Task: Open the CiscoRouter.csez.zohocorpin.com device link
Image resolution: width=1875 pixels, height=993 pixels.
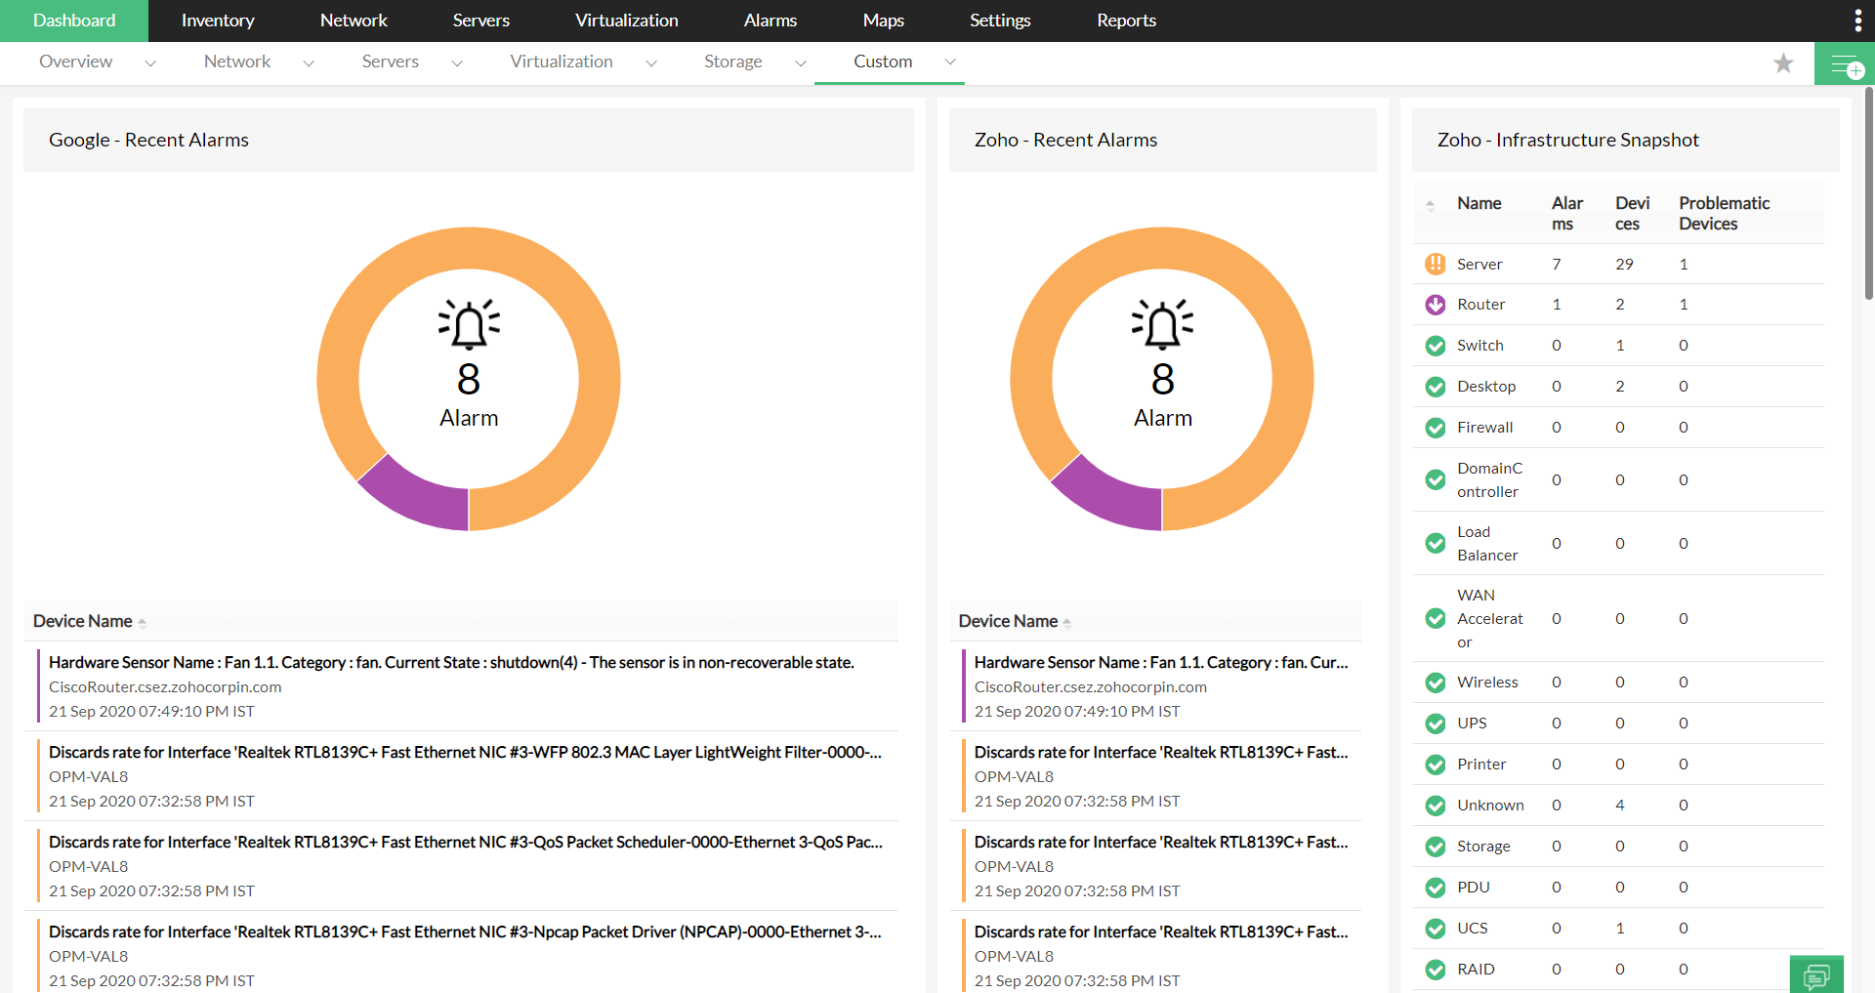Action: 165,686
